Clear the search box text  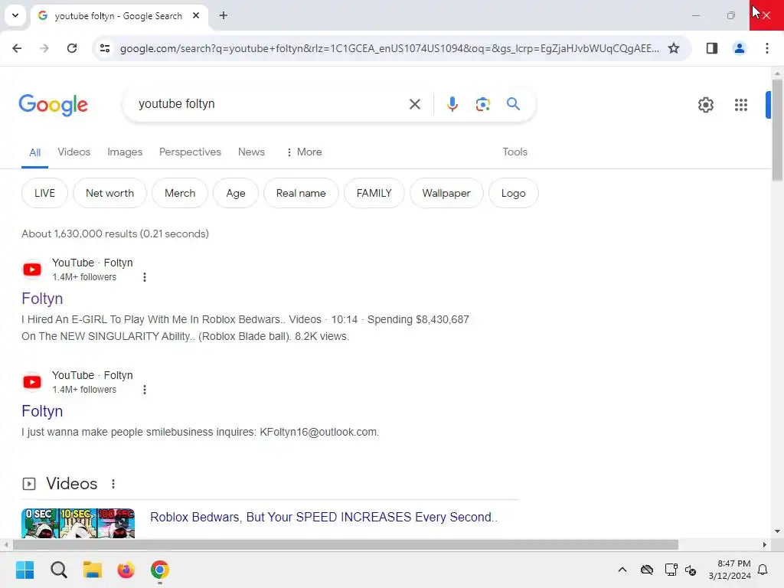click(x=414, y=104)
